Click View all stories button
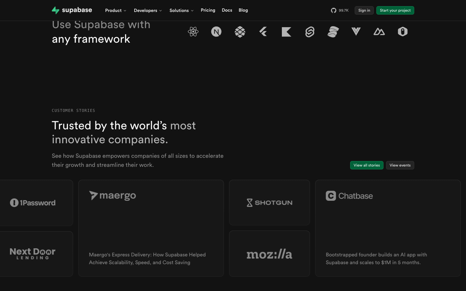The width and height of the screenshot is (466, 291). (x=367, y=165)
